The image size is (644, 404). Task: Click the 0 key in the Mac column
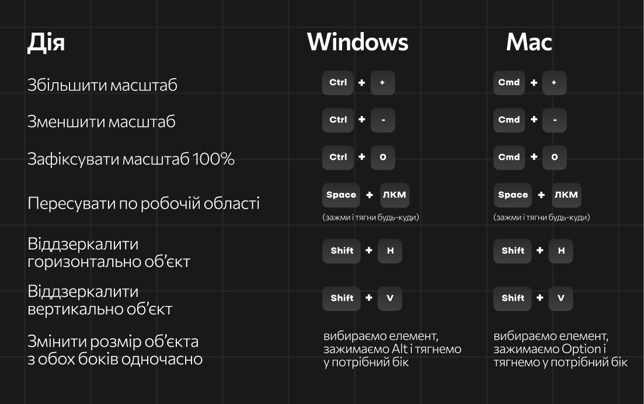pos(555,157)
